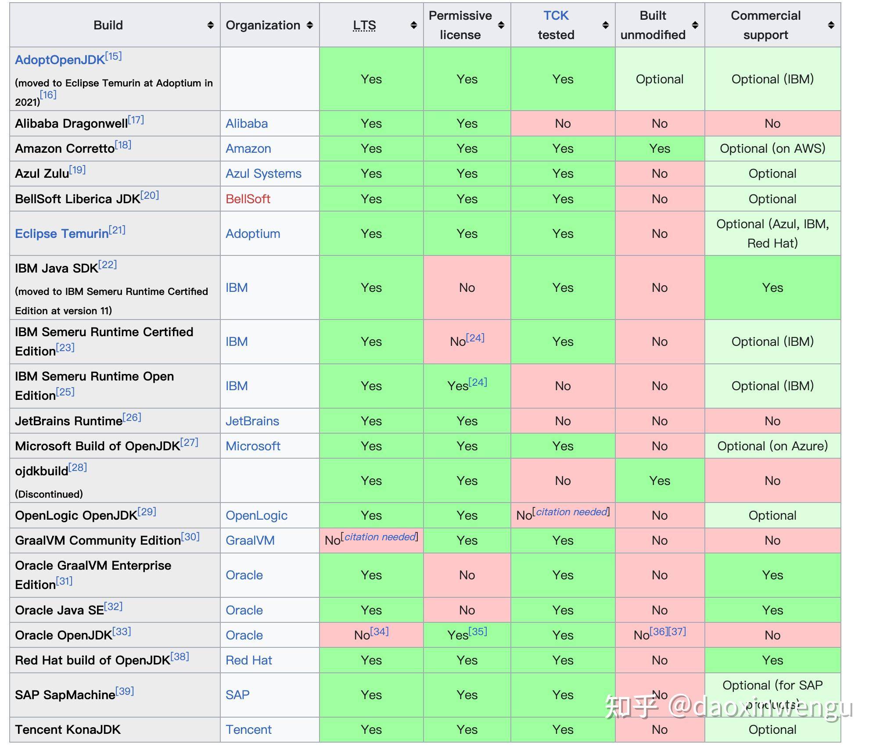Select the Tencent KonaJDK row name
This screenshot has height=747, width=876.
click(68, 729)
